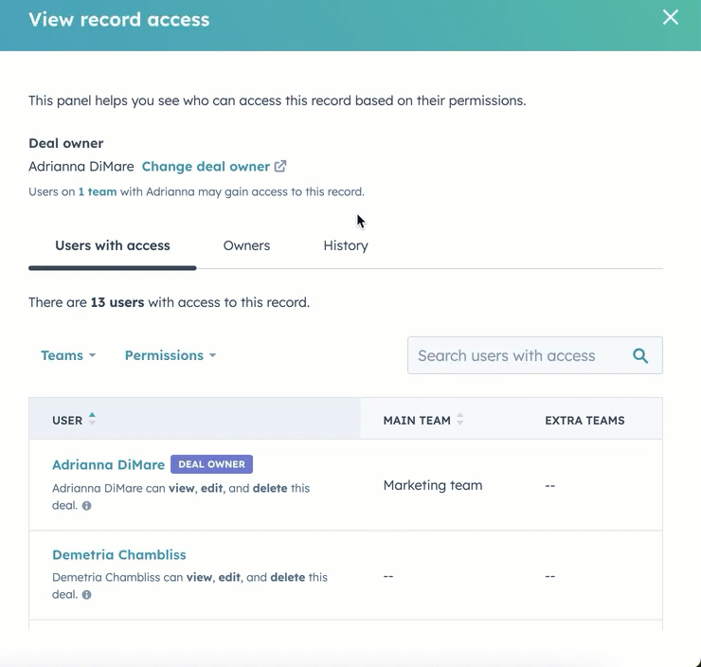
Task: Open the Teams filter dropdown
Action: point(68,355)
